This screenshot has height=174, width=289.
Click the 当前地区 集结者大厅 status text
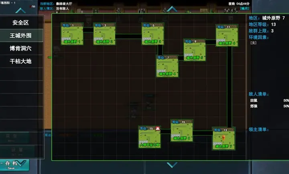56,4
